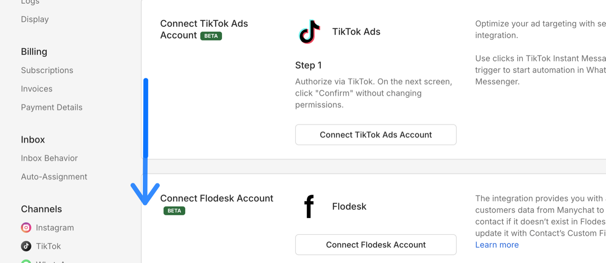606x263 pixels.
Task: Click the Step 1 heading text
Action: [309, 65]
